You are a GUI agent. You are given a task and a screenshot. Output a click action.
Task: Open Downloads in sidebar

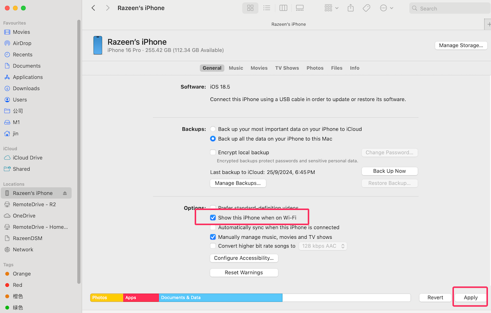[x=26, y=88]
